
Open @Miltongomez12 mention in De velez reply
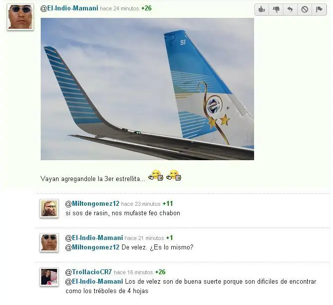(92, 247)
